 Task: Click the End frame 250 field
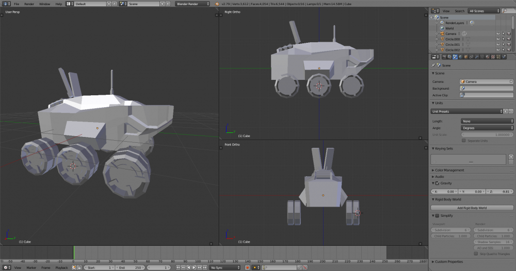point(130,268)
